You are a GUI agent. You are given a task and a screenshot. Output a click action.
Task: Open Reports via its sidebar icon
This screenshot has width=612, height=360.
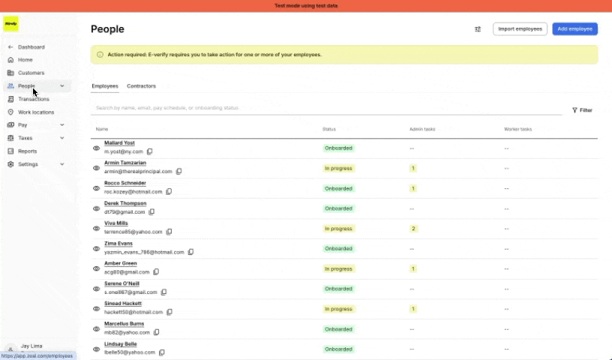point(10,151)
